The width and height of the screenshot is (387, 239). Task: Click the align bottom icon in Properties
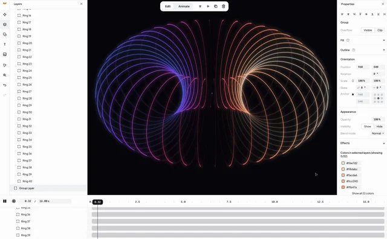pyautogui.click(x=372, y=14)
